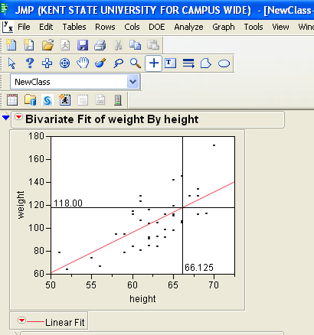Click the print icon
314x335 pixels.
coord(100,45)
